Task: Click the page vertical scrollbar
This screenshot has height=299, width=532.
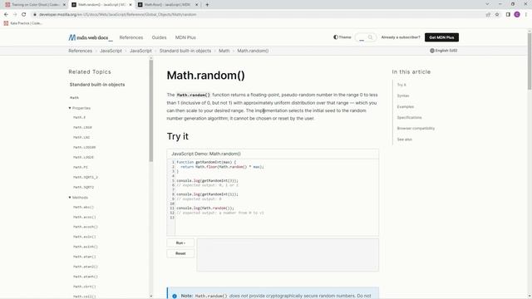Action: click(x=530, y=61)
